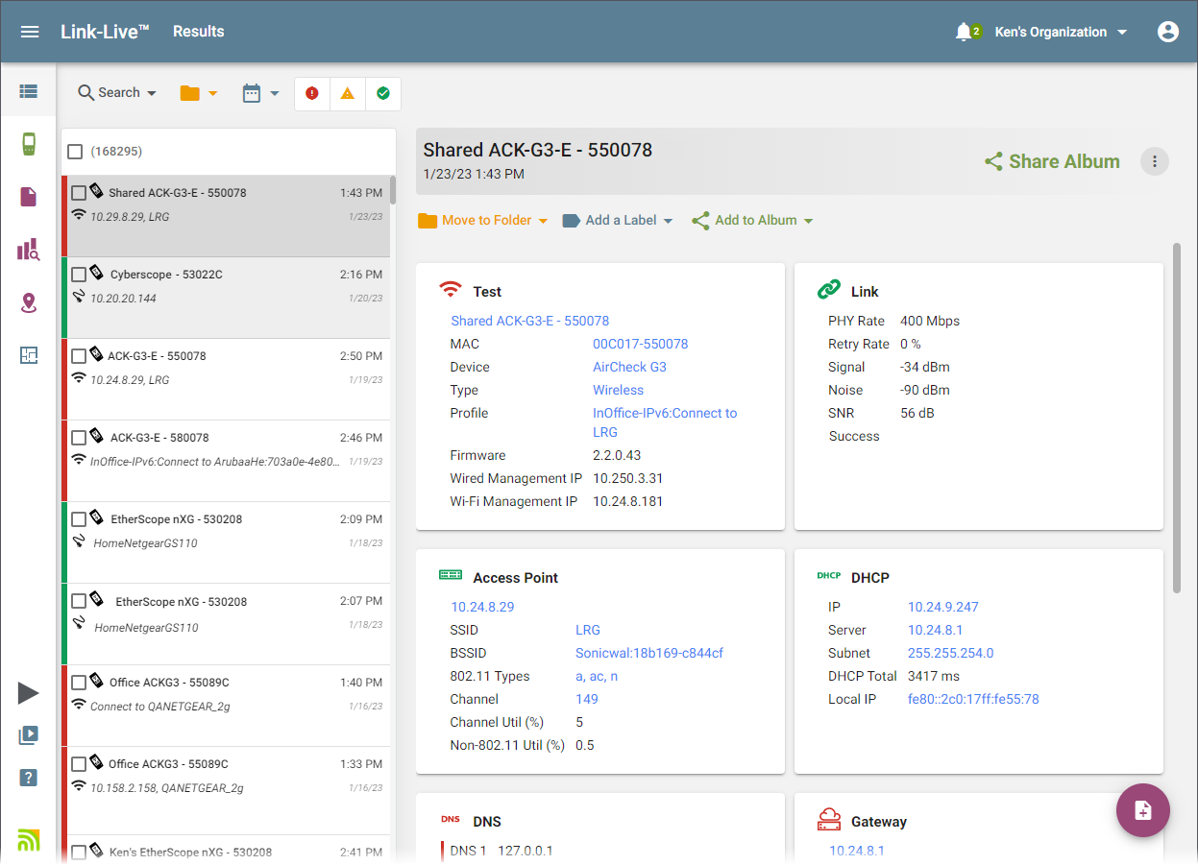Open the more options vertical dots menu
The image size is (1198, 865).
pyautogui.click(x=1155, y=161)
